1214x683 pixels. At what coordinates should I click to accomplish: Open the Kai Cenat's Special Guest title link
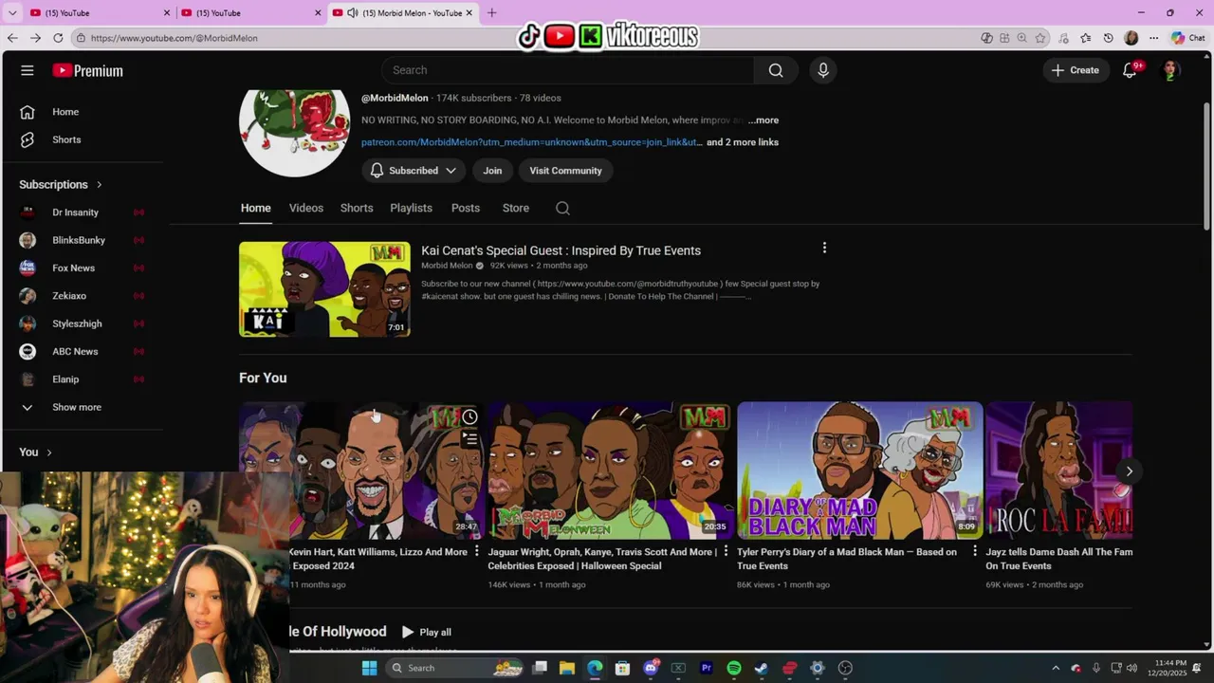[x=561, y=250]
